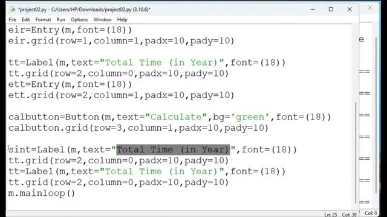
Task: Open the File menu
Action: [12, 20]
